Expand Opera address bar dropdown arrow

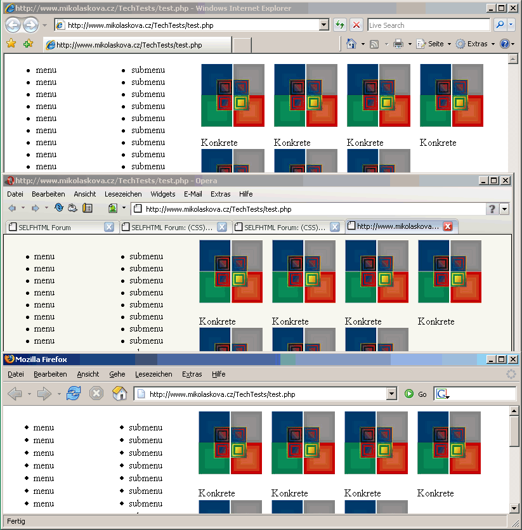(504, 209)
